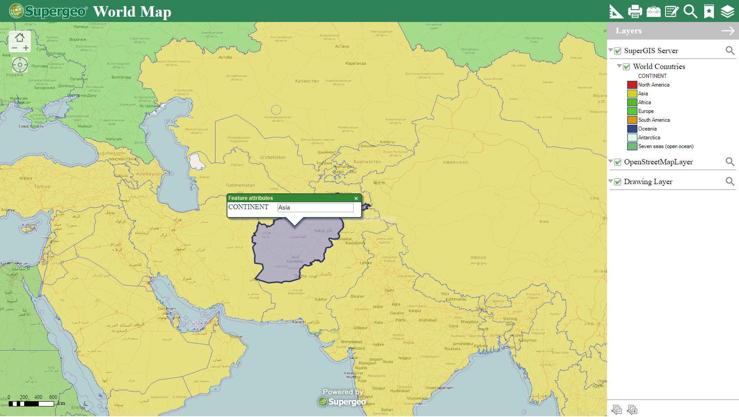Screen dimensions: 739x417
Task: Click the 'Seven seas (open ocean)' text
Action: (x=666, y=146)
